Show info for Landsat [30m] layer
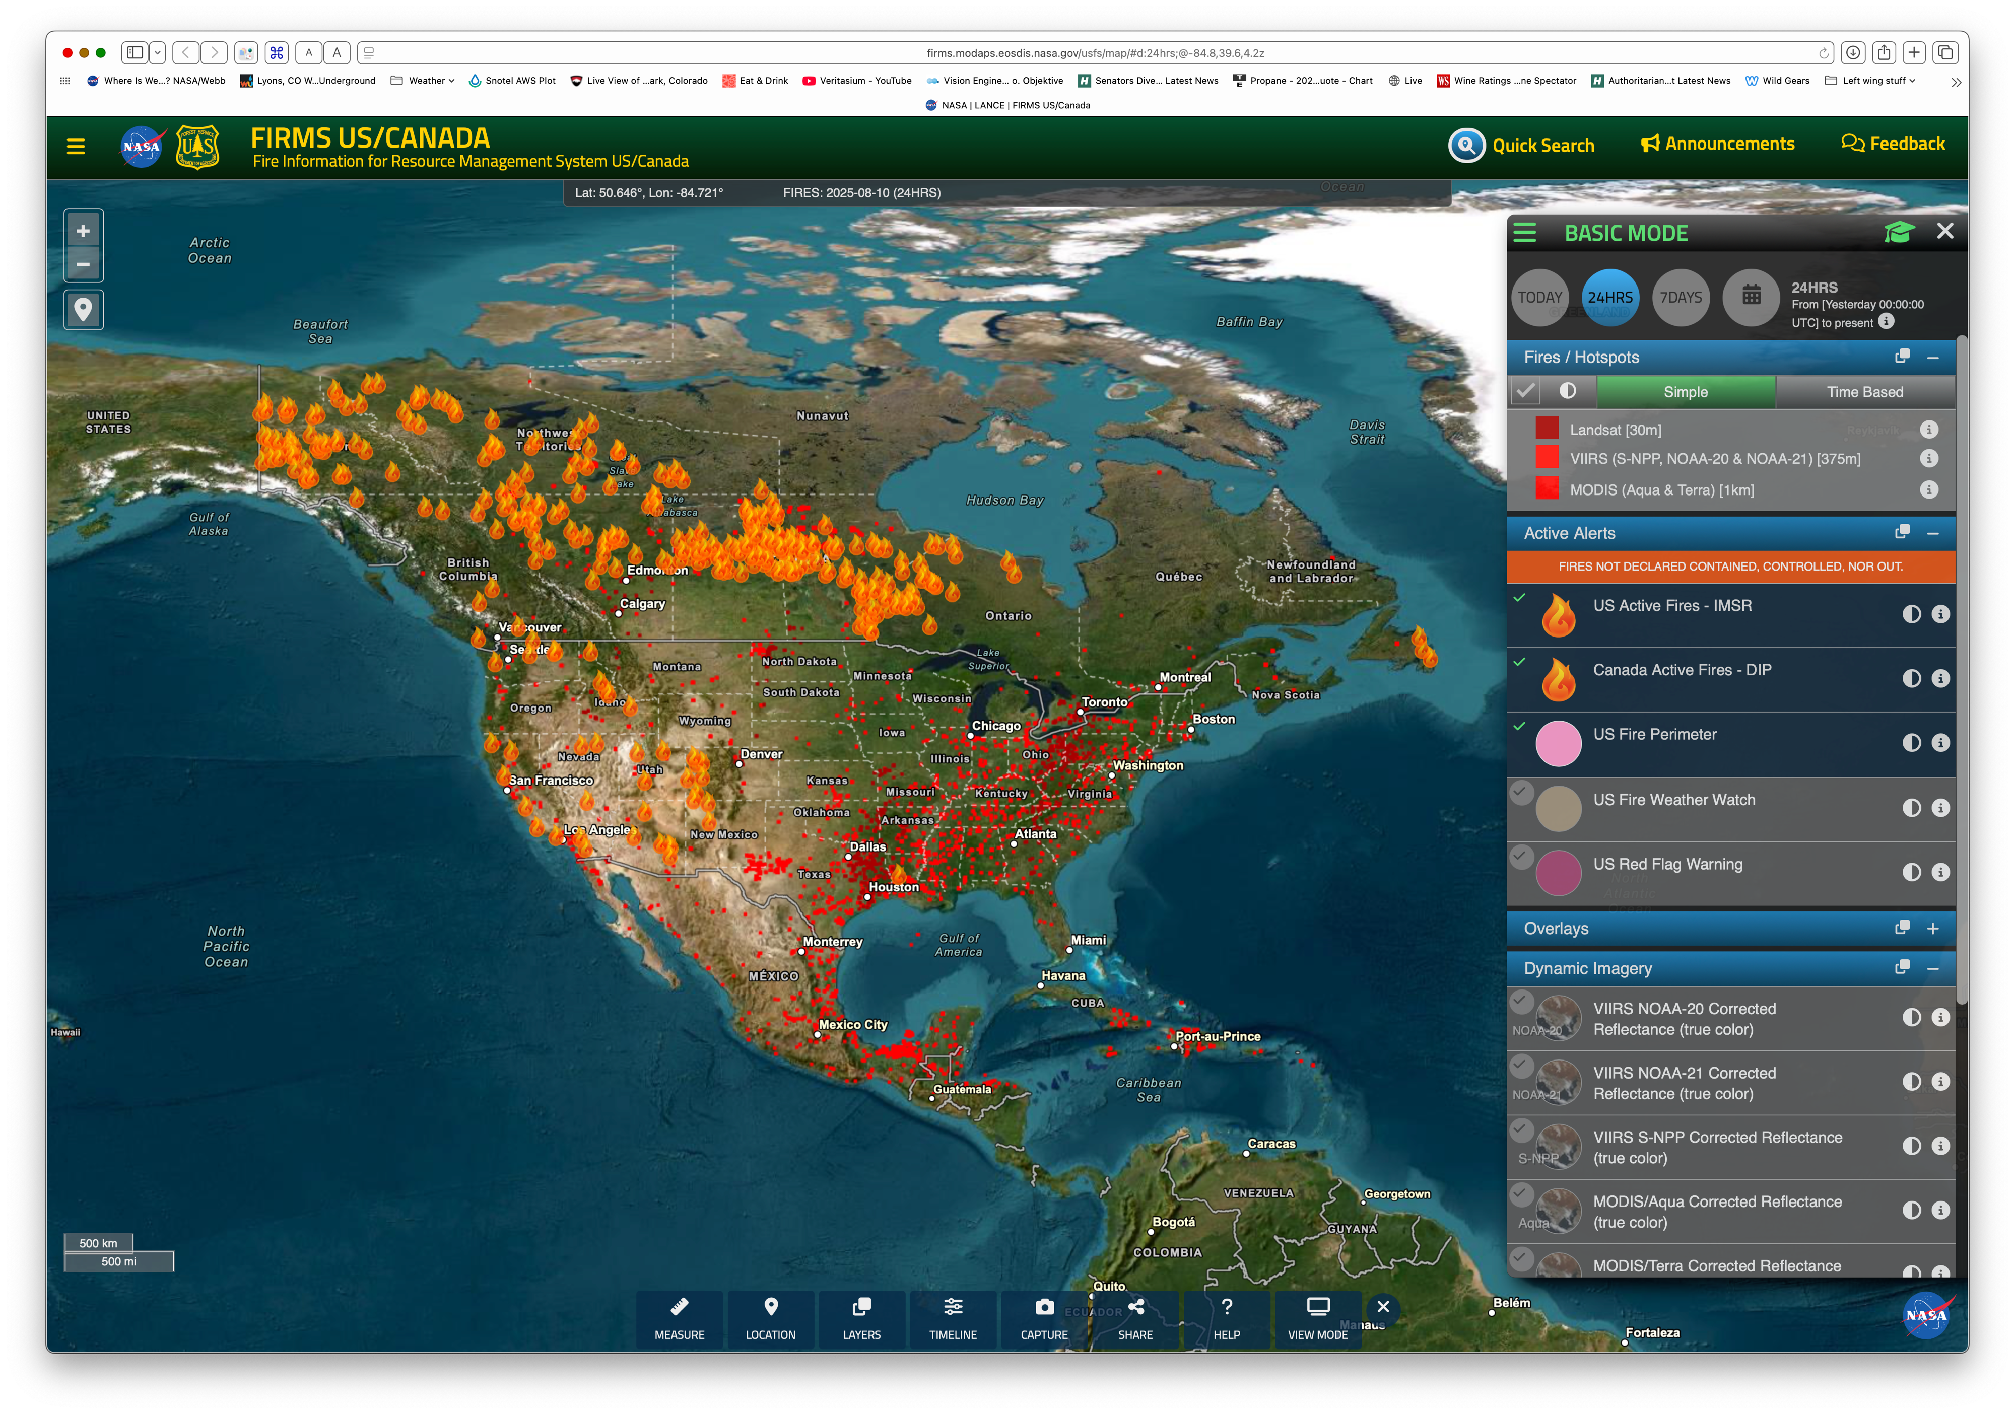This screenshot has width=2015, height=1414. 1928,430
